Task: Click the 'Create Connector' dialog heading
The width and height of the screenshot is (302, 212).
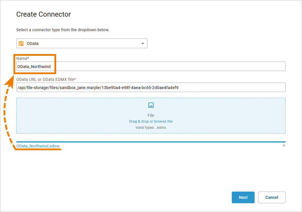Action: (44, 14)
